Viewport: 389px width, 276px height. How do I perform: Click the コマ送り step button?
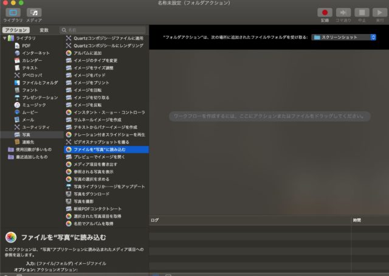(343, 12)
